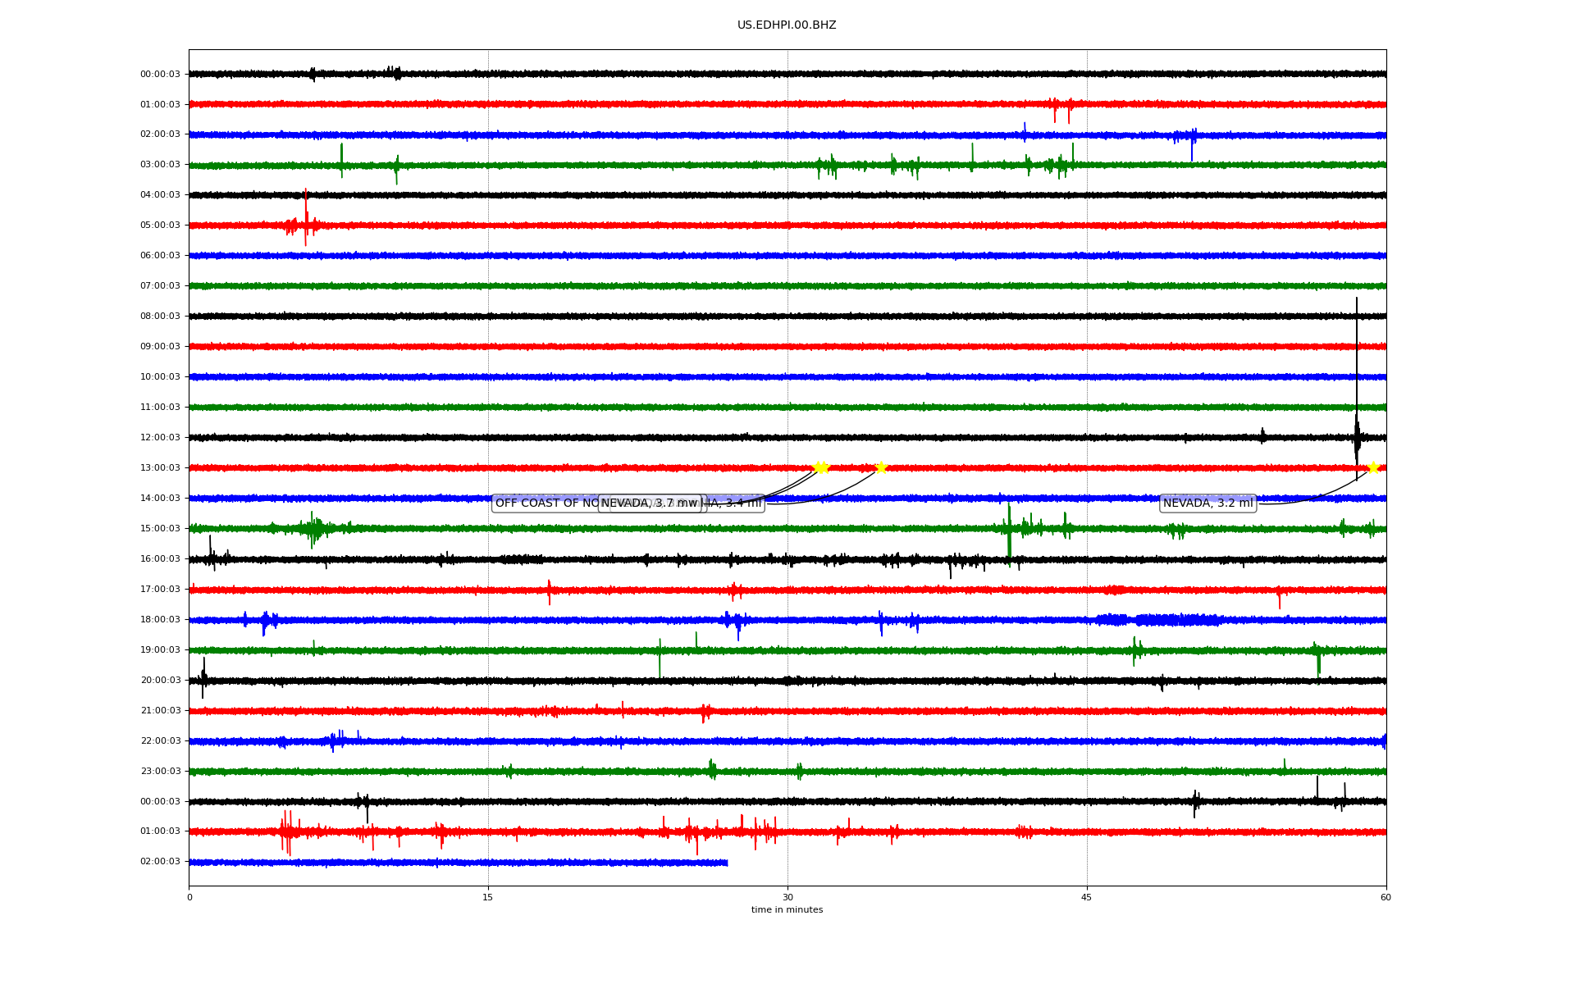Click the x-axis tick label 45
The height and width of the screenshot is (984, 1575).
click(x=1087, y=898)
